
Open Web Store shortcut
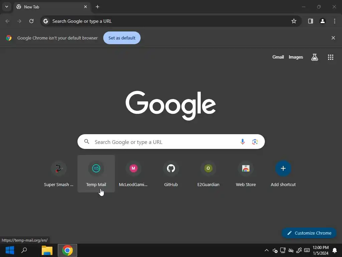(x=246, y=174)
